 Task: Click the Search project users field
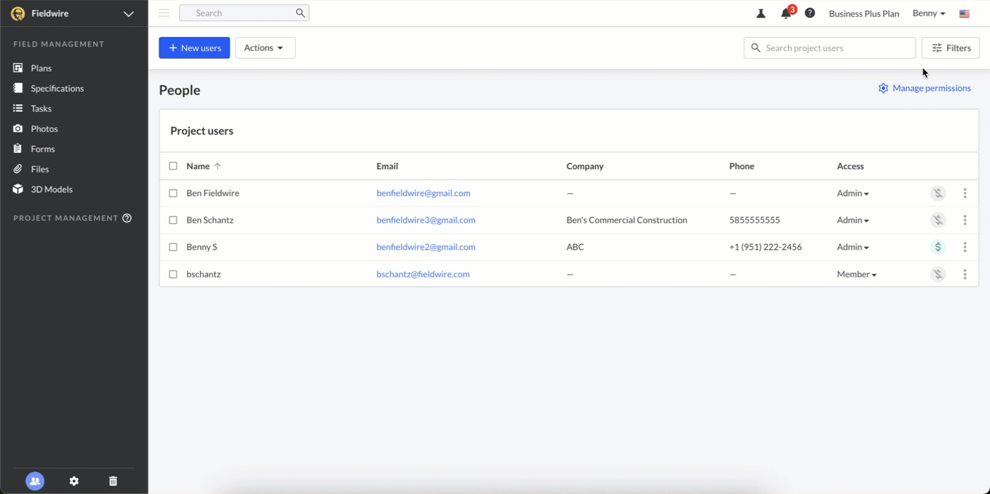tap(835, 48)
